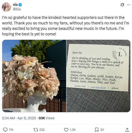This screenshot has height=133, width=132.
Task: Click the 174 replies count
Action: click(x=11, y=130)
